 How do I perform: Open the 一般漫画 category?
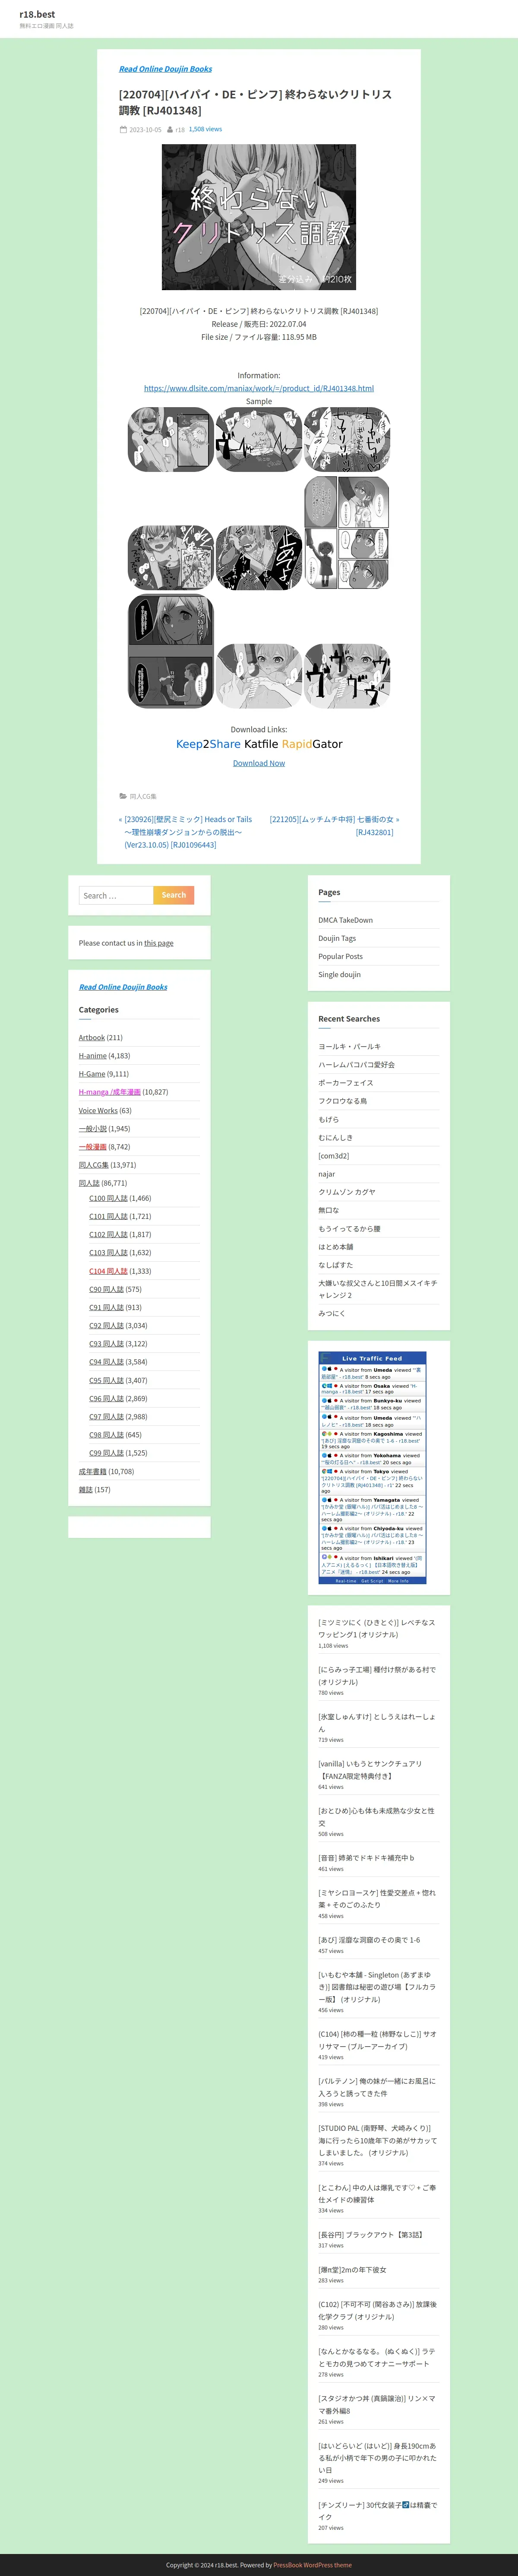[93, 1147]
